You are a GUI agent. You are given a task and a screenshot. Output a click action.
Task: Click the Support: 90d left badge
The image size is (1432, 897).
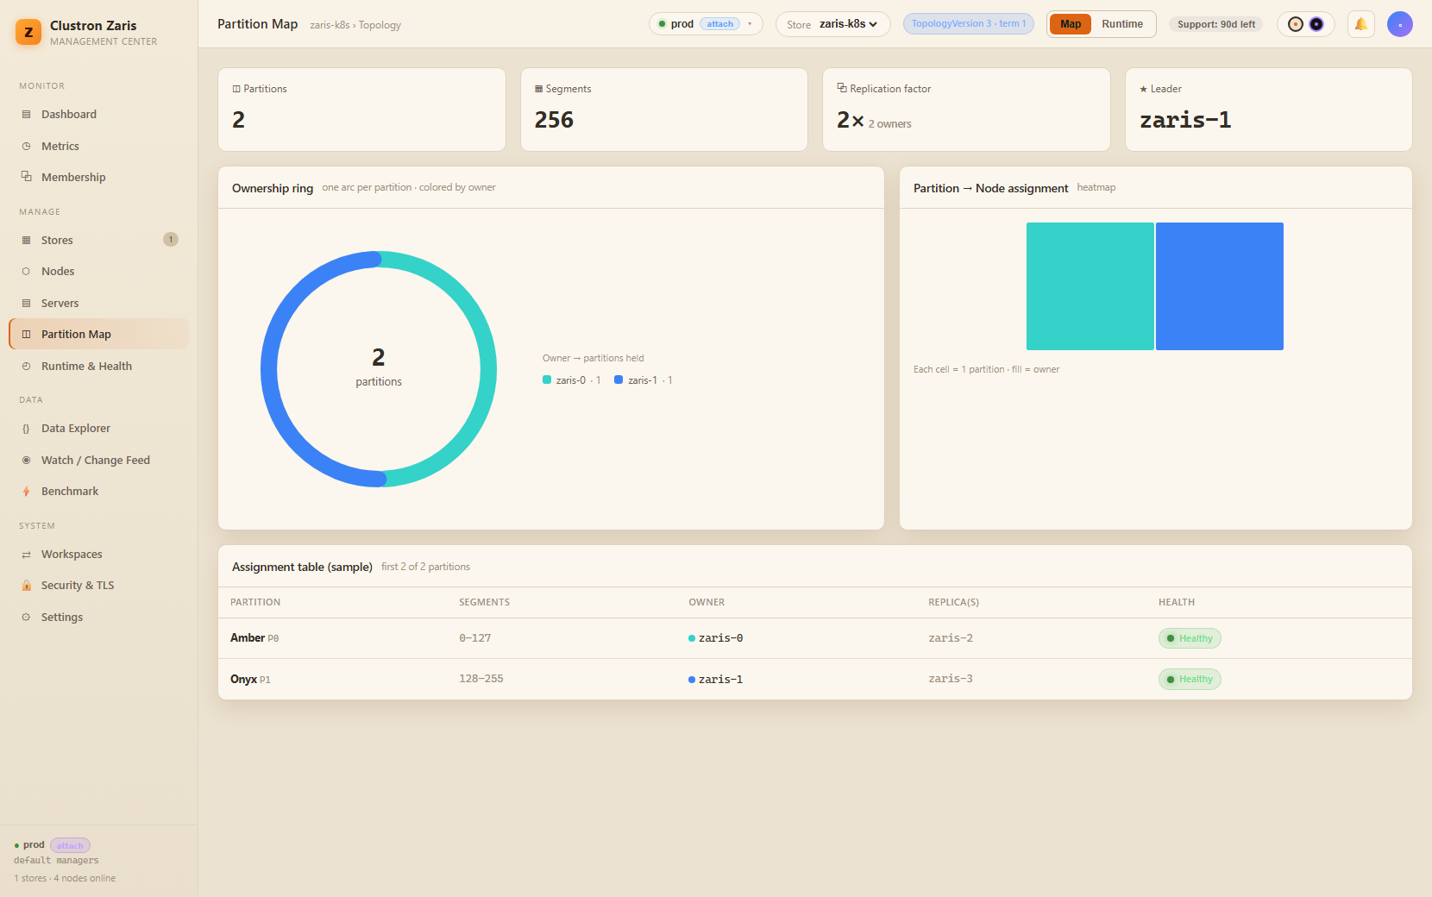click(x=1216, y=24)
